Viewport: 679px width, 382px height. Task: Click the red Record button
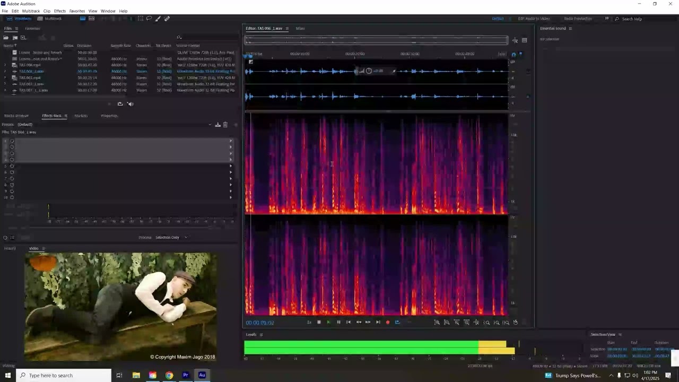(x=388, y=322)
